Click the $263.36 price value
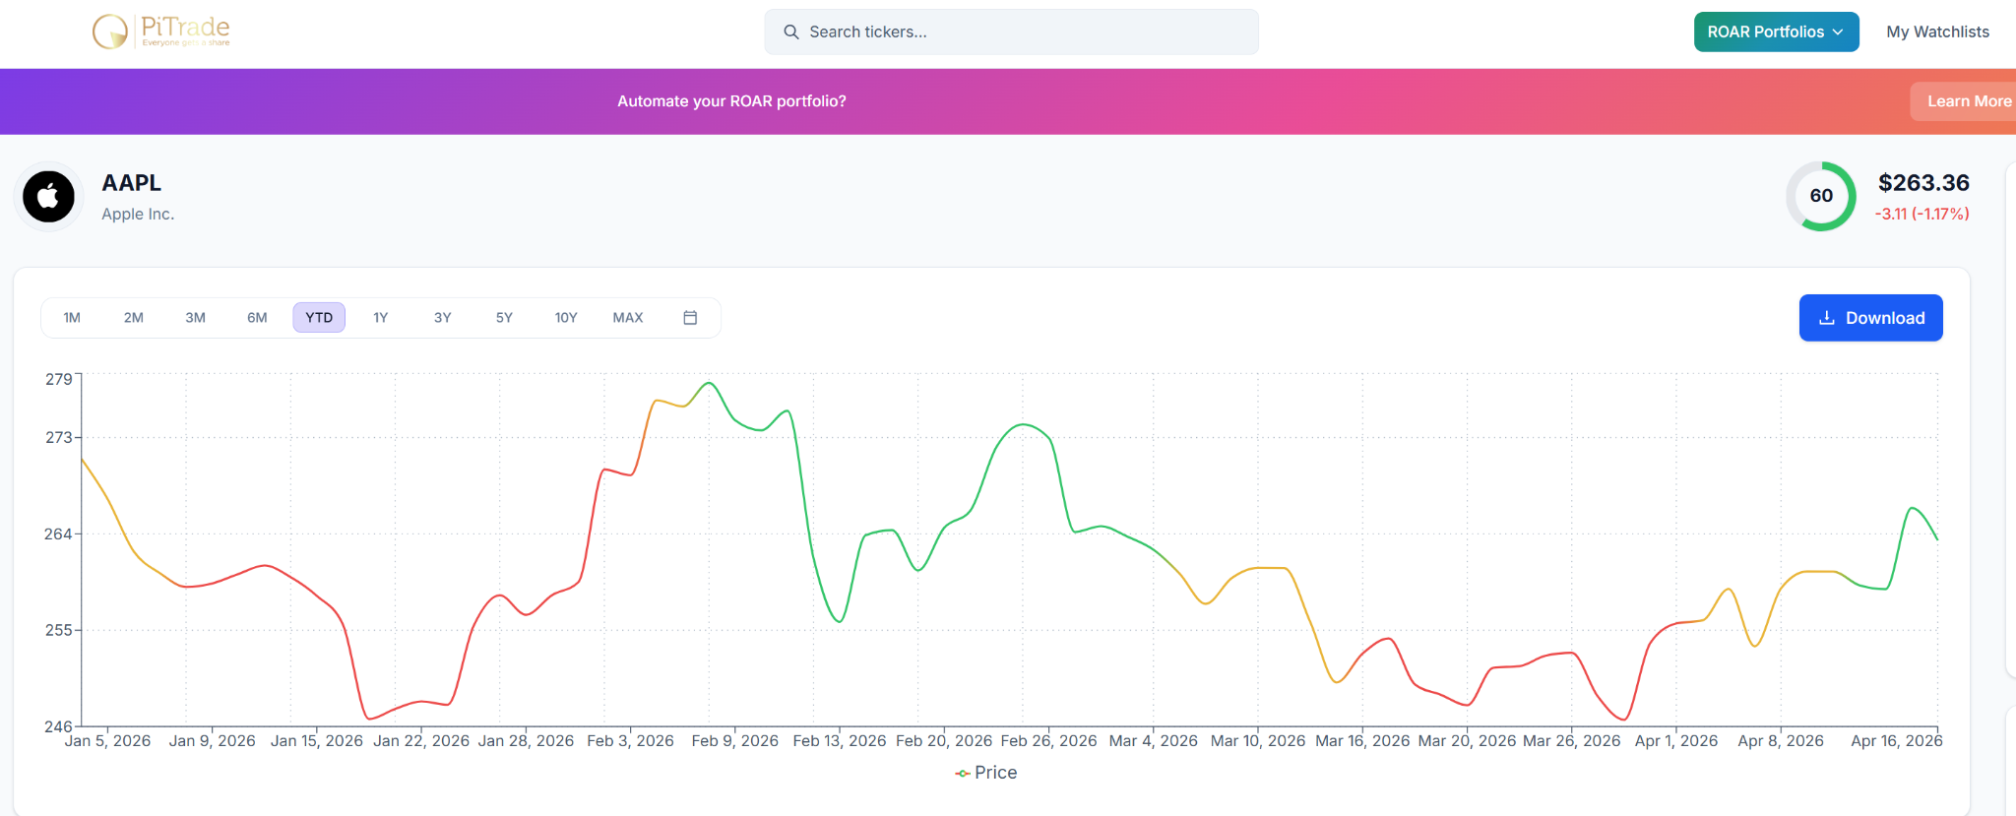This screenshot has height=816, width=2016. (1922, 183)
